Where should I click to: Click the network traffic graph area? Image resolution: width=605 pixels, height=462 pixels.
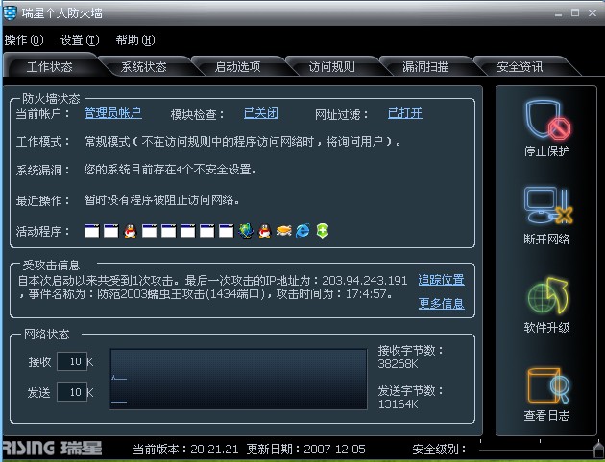click(238, 380)
